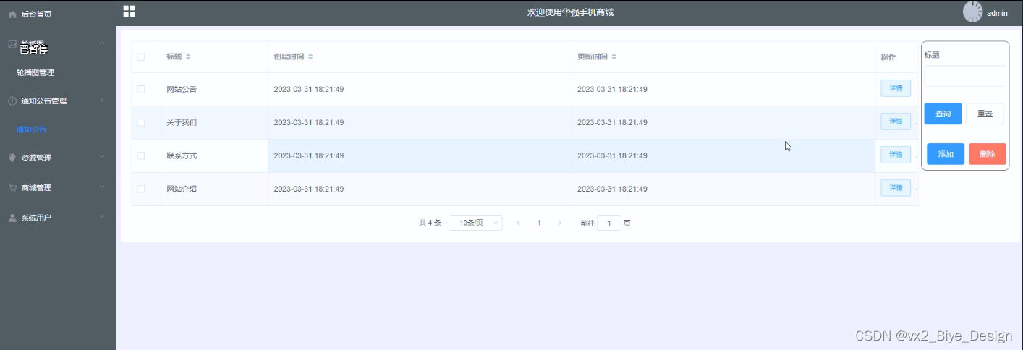Click the home icon beside 后台首页
Image resolution: width=1023 pixels, height=350 pixels.
[12, 14]
